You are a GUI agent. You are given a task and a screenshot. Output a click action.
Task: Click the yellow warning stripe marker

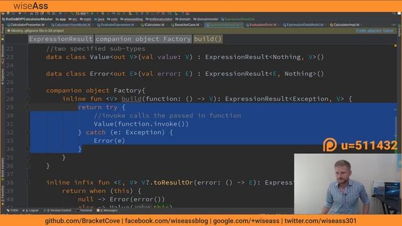395,46
